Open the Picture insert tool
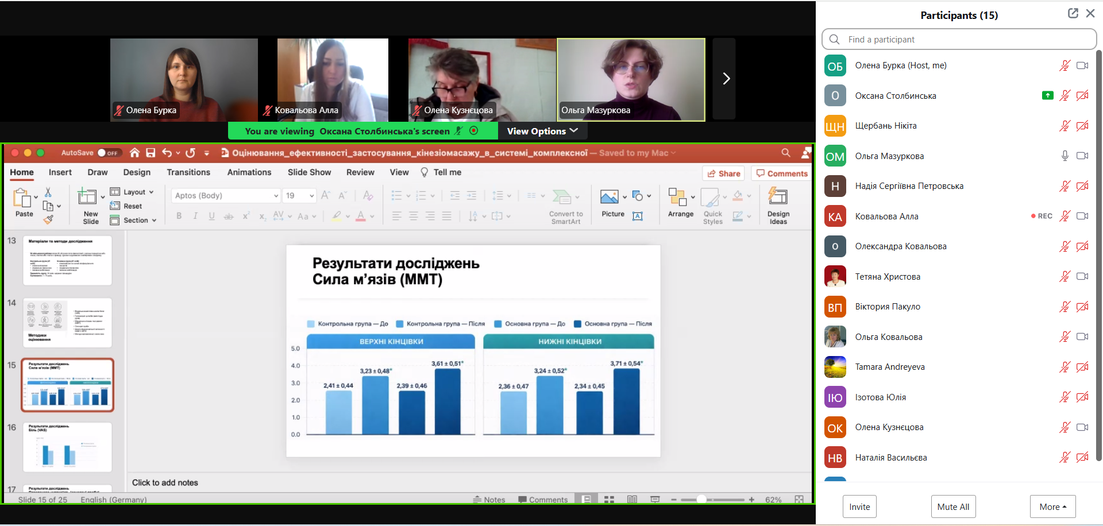The image size is (1103, 526). pyautogui.click(x=610, y=198)
